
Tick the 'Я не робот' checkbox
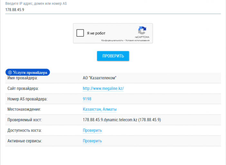point(80,33)
